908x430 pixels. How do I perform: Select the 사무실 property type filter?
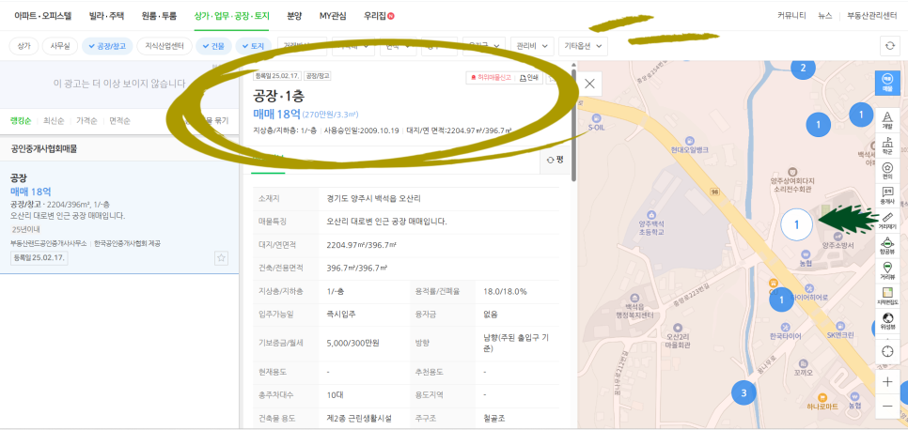[59, 46]
